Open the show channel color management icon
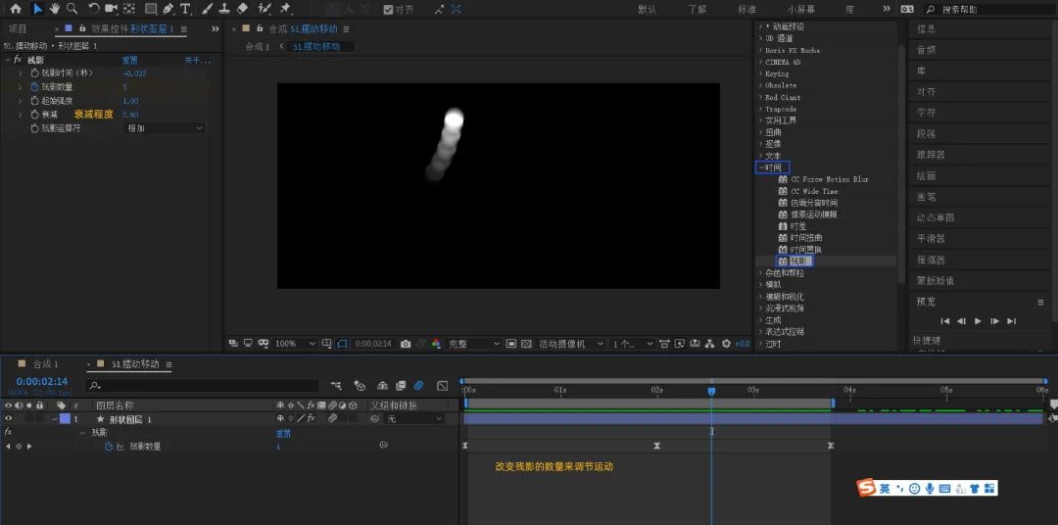The image size is (1058, 525). pyautogui.click(x=436, y=344)
